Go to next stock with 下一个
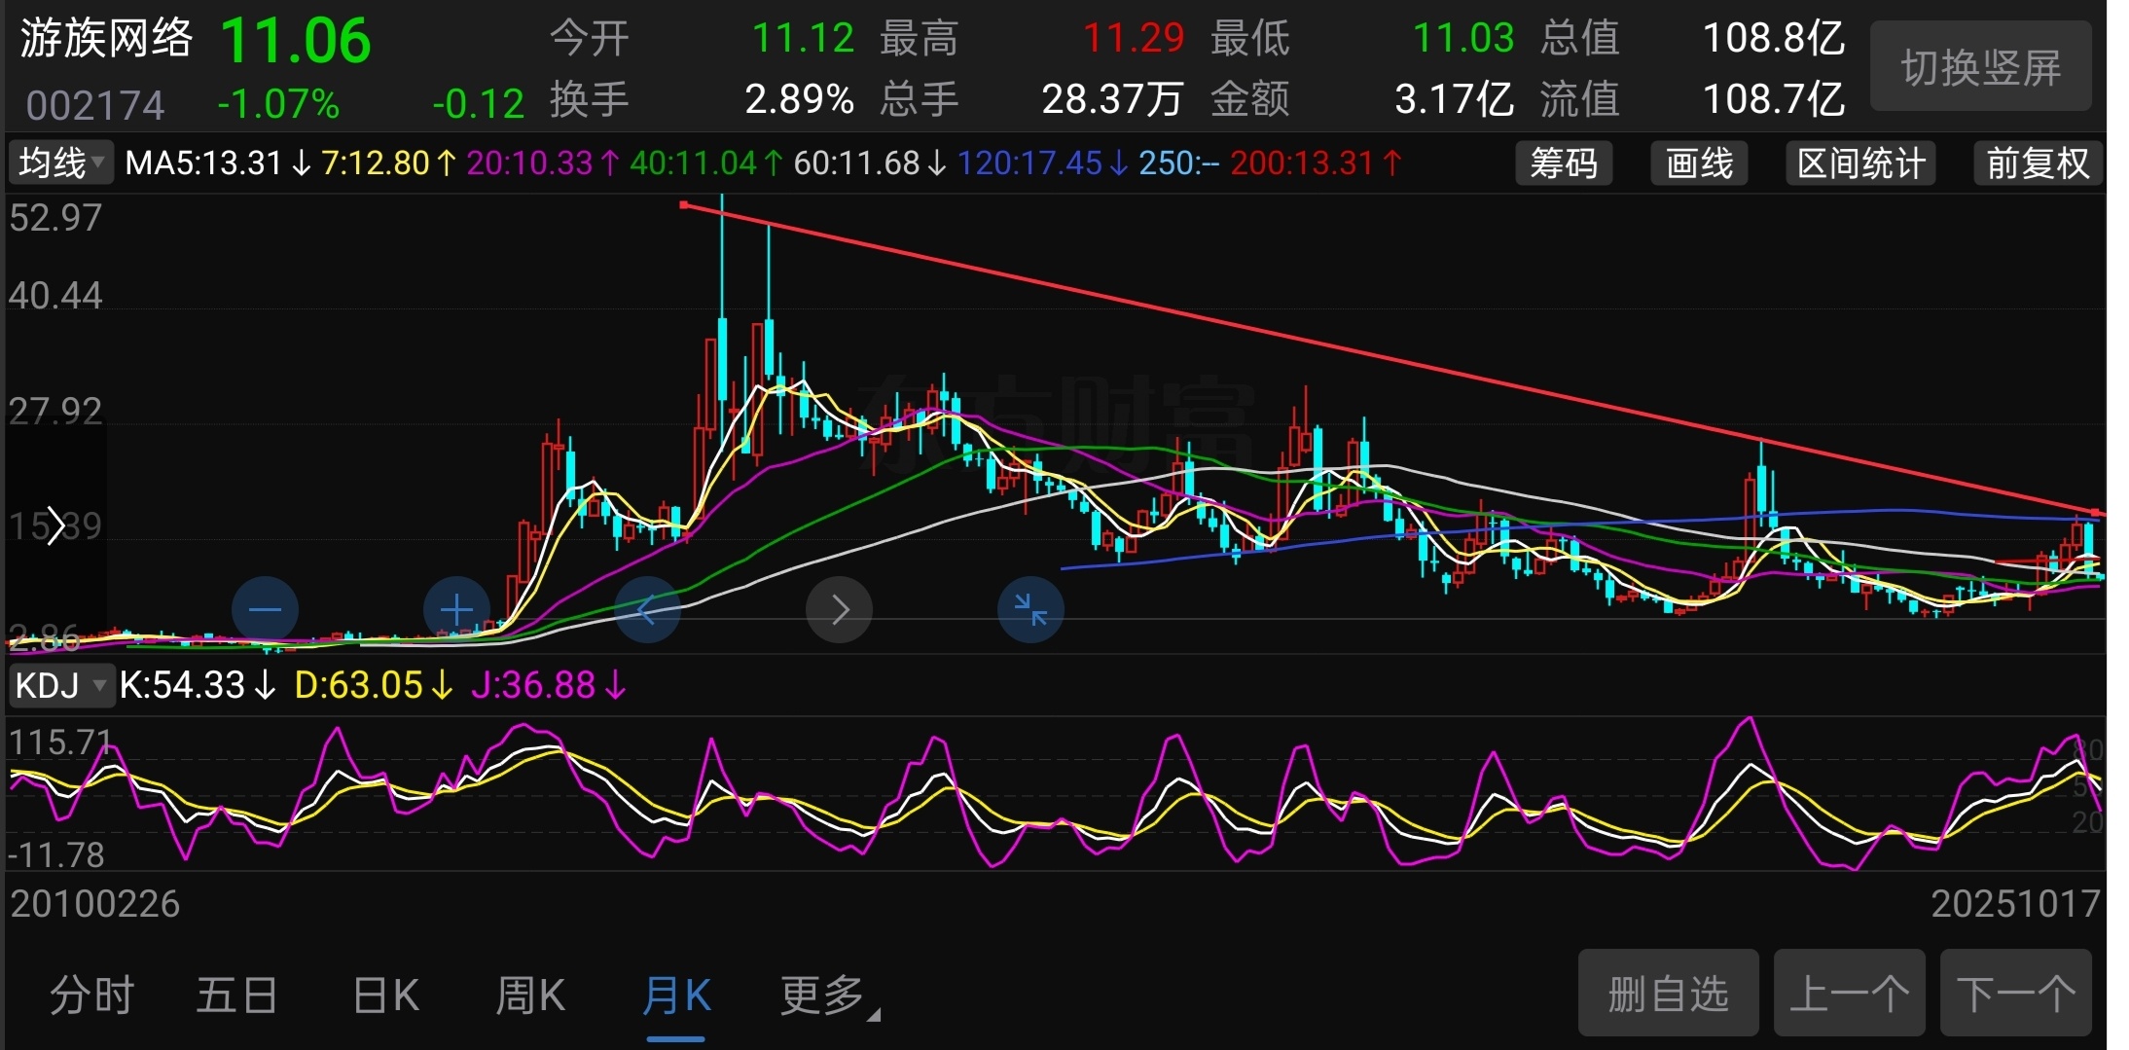 click(x=2015, y=993)
